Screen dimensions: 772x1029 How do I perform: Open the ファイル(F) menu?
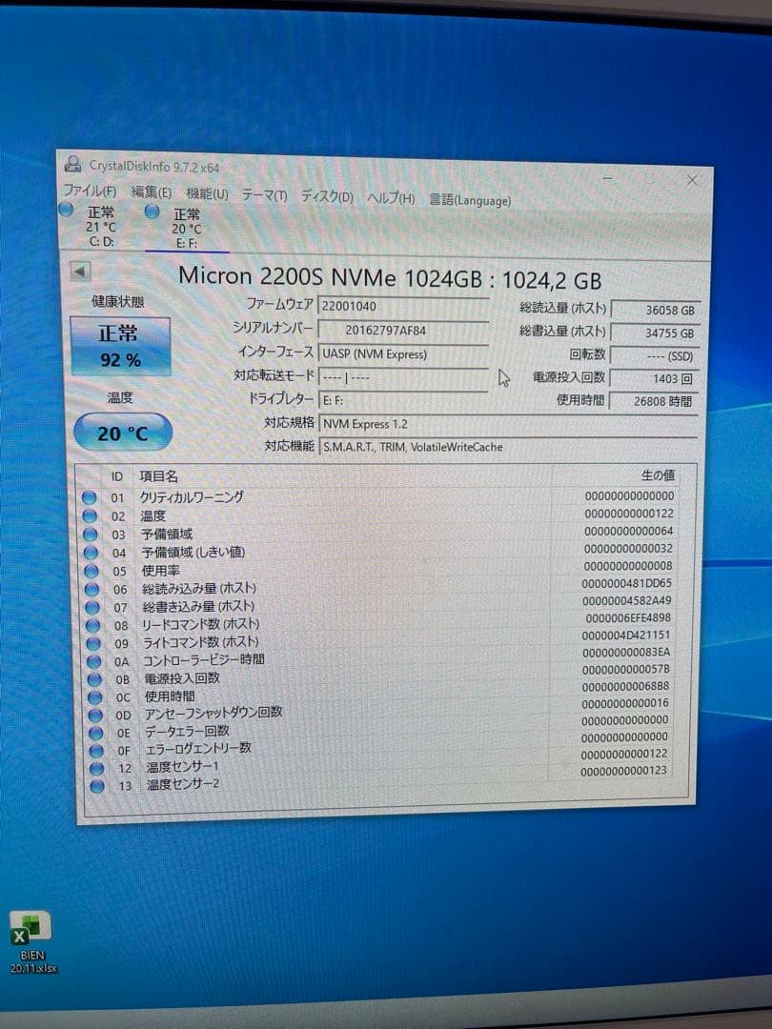click(90, 191)
